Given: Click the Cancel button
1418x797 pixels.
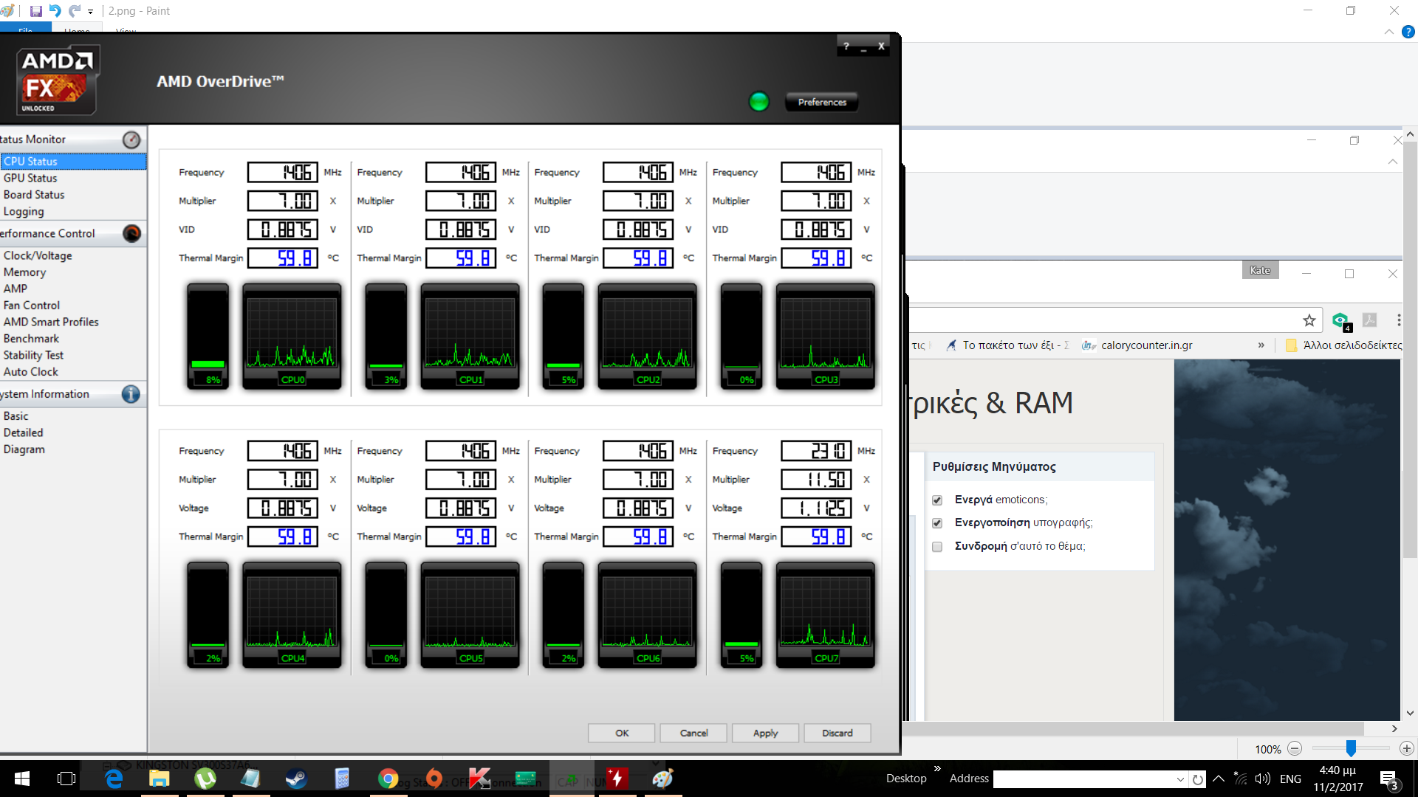Looking at the screenshot, I should point(693,733).
